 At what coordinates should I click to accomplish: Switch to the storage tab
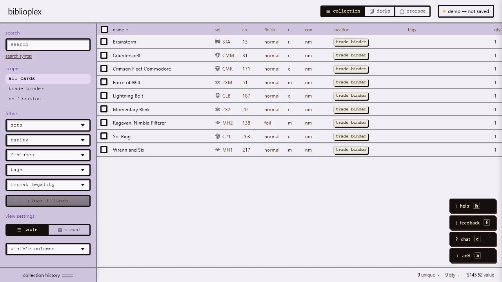[412, 11]
